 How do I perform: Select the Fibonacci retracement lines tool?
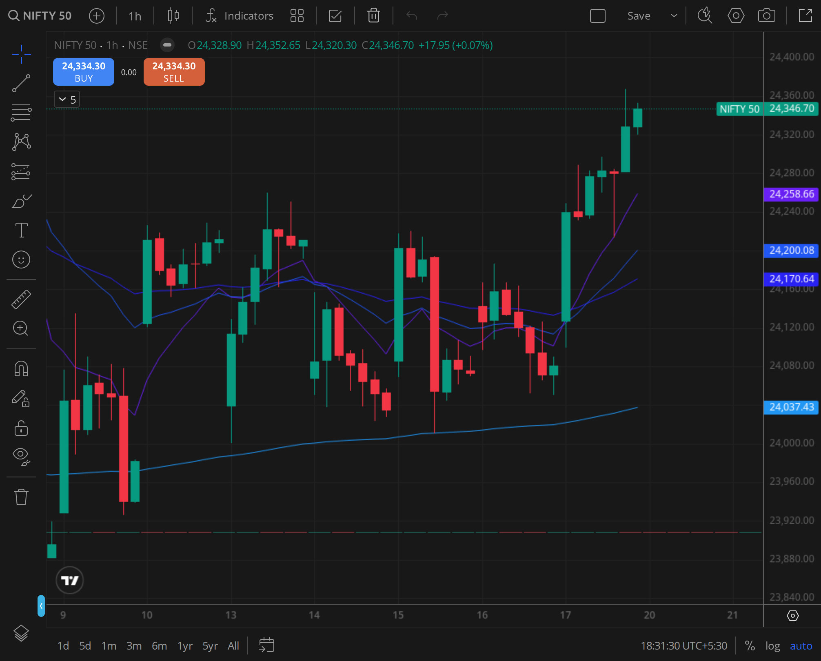(x=21, y=113)
